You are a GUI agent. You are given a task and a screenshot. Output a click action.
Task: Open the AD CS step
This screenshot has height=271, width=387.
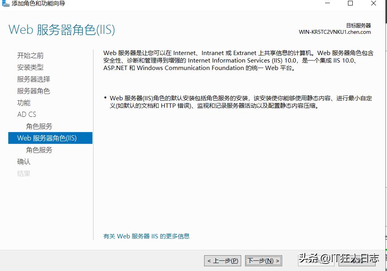(27, 114)
